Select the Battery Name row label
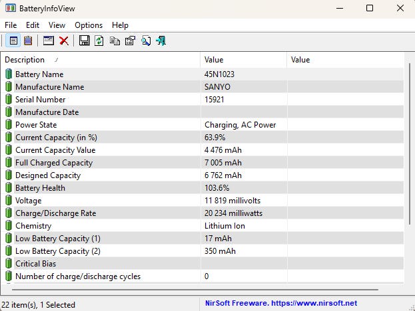The image size is (415, 311). point(39,74)
